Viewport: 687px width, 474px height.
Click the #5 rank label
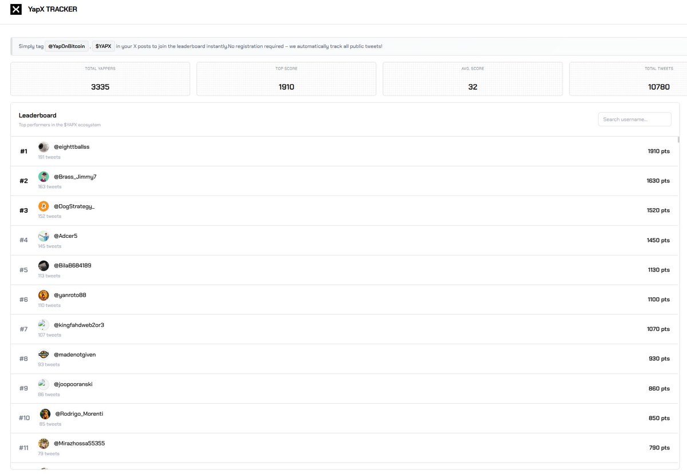[x=23, y=270]
